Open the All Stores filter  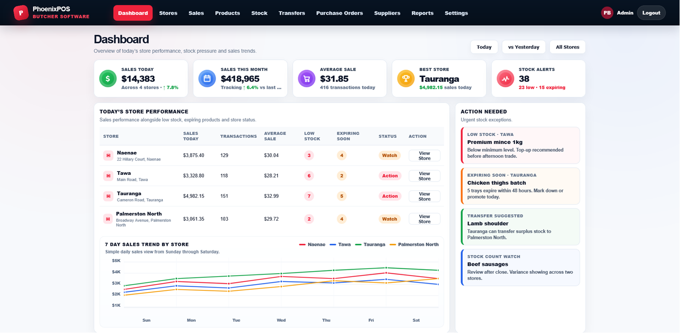click(x=568, y=47)
